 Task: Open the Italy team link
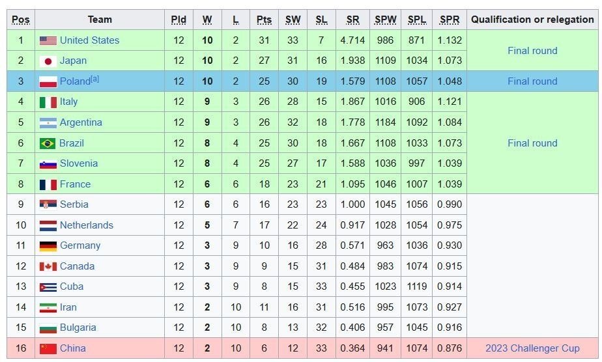(68, 102)
